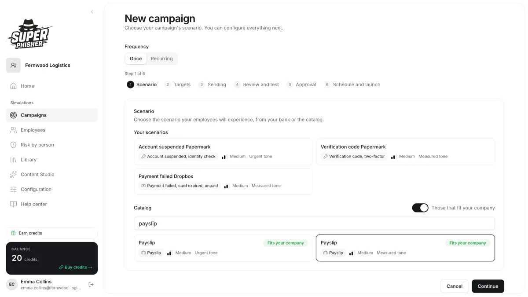
Task: Jump to the Targets step
Action: [x=178, y=84]
